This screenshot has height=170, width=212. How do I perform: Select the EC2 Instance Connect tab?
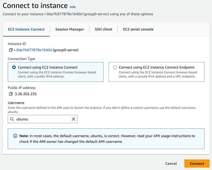[x=26, y=29]
